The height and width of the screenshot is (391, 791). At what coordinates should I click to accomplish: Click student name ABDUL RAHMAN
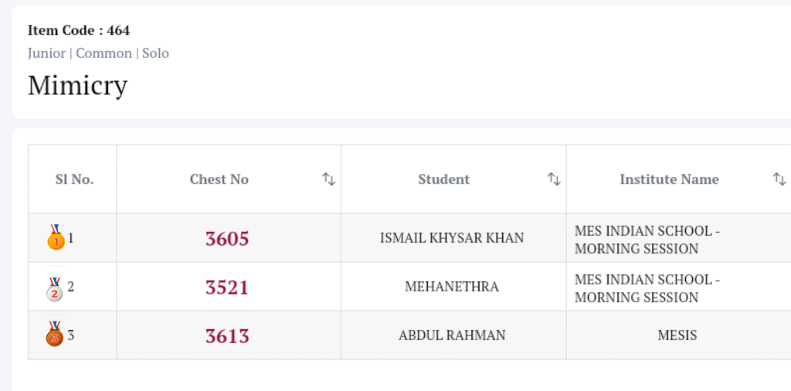(x=452, y=335)
